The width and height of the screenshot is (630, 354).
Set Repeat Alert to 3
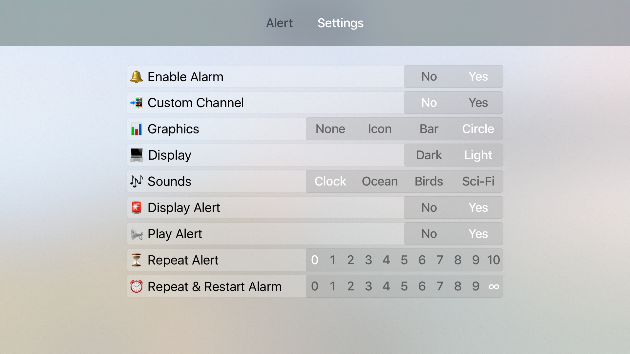(x=368, y=260)
